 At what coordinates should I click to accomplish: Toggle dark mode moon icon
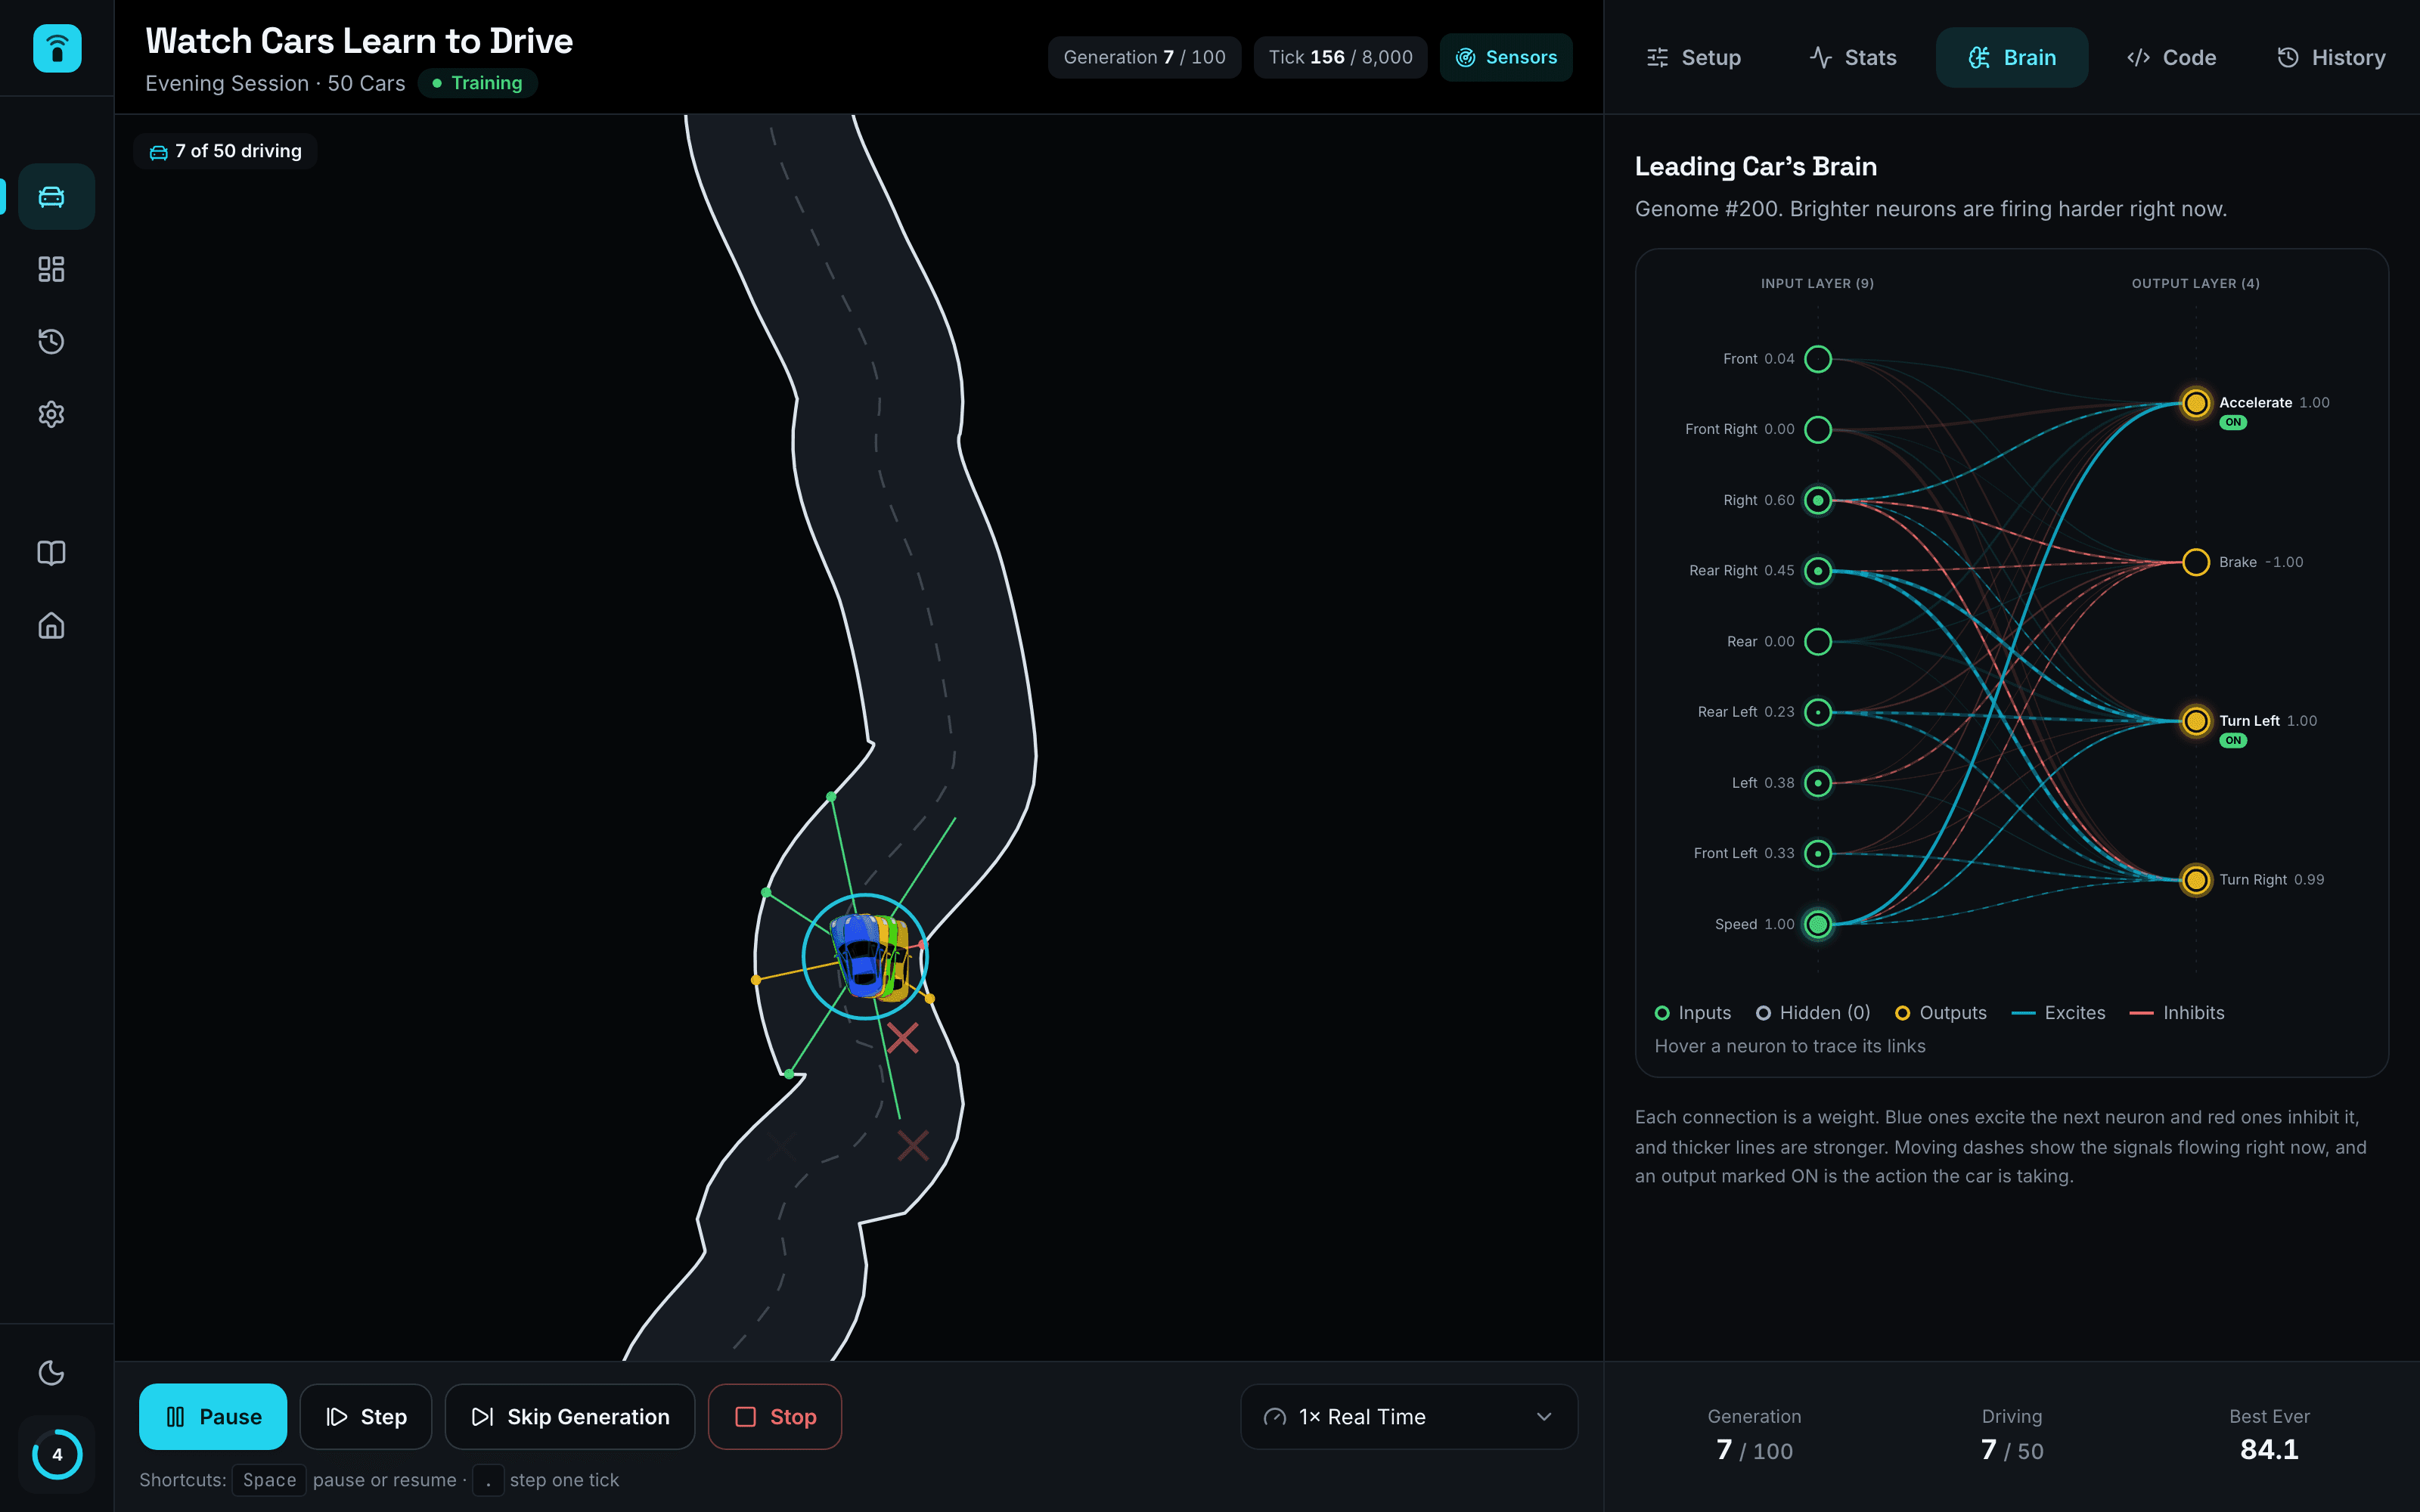52,1372
